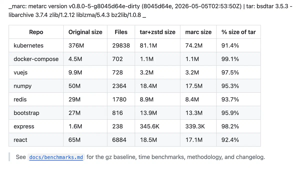Select the docker-compose repo cell

[x=36, y=59]
